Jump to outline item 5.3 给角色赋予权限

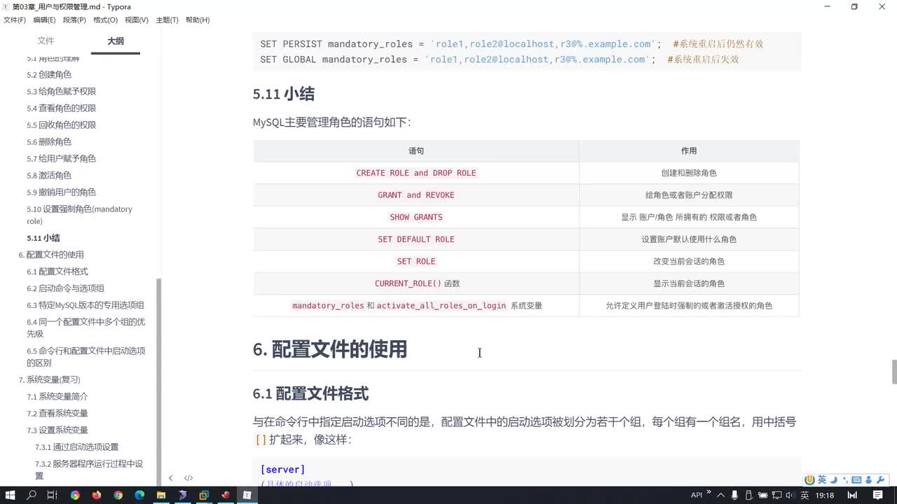(62, 91)
